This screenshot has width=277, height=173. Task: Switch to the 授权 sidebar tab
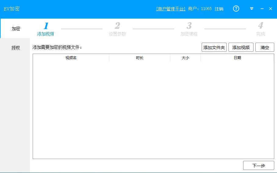[16, 48]
